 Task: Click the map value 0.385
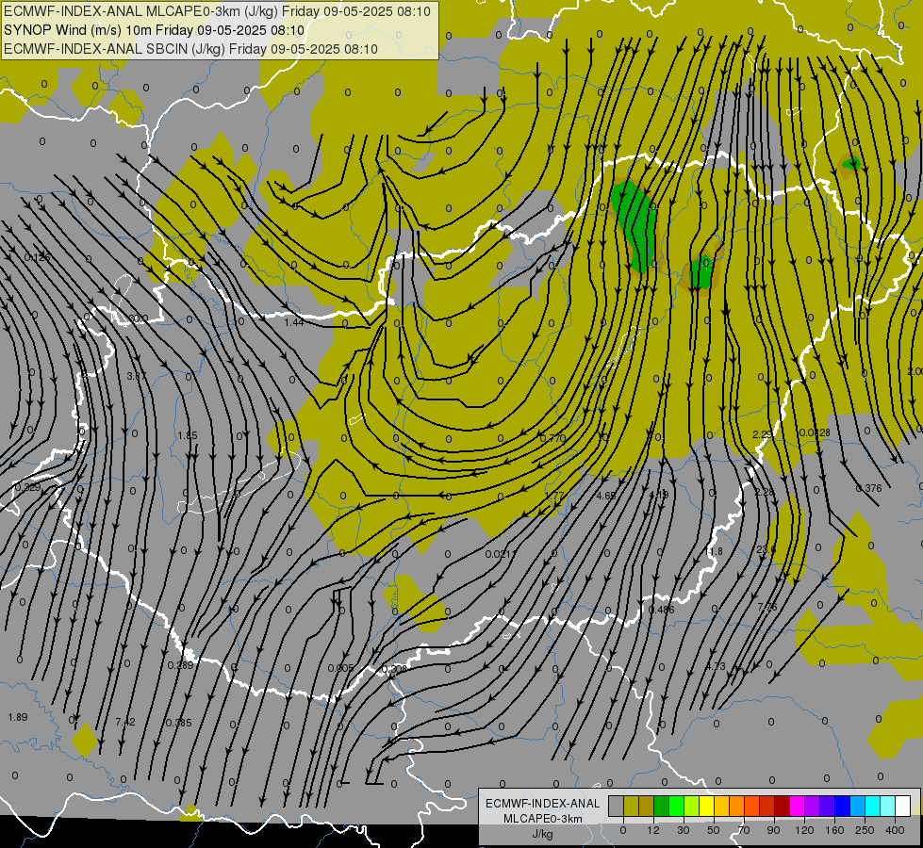click(x=178, y=723)
